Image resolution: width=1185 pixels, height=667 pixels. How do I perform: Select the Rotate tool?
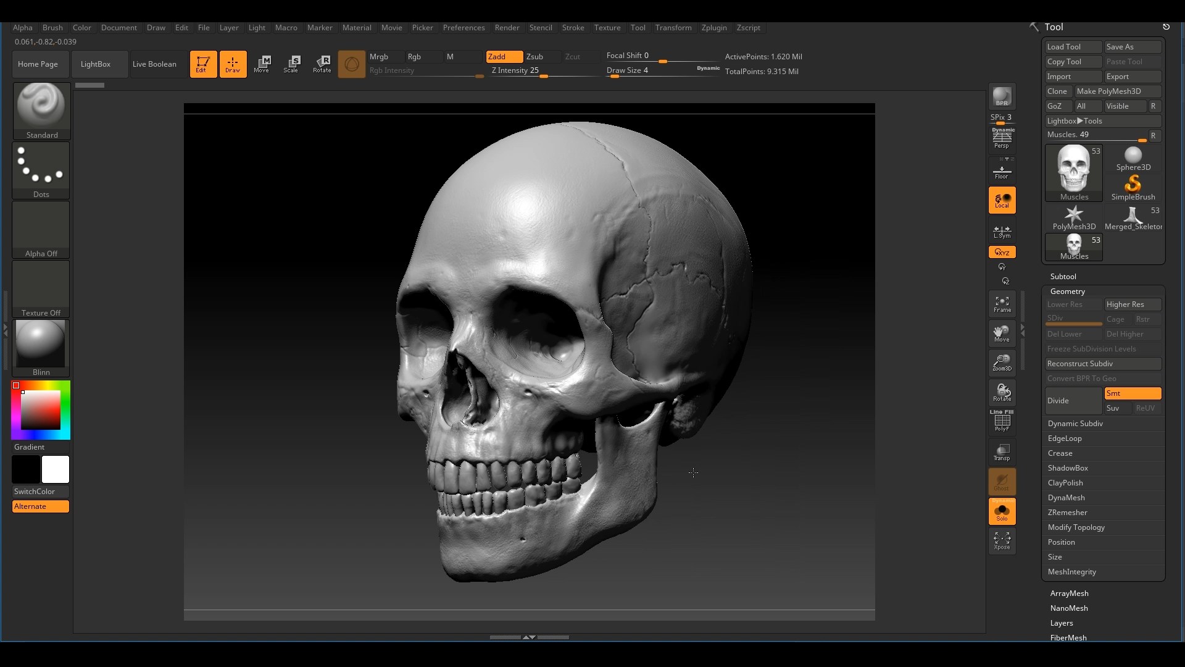(321, 64)
